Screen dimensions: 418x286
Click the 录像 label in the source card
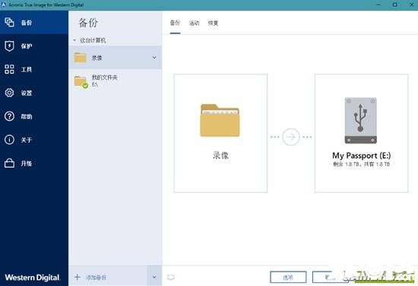(x=220, y=156)
